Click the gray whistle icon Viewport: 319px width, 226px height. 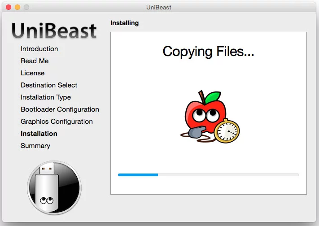pos(197,132)
